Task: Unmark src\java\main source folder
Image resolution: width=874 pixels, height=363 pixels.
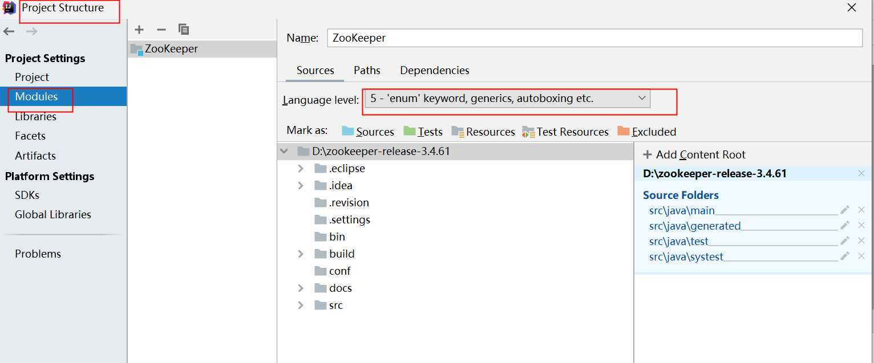Action: click(x=861, y=210)
